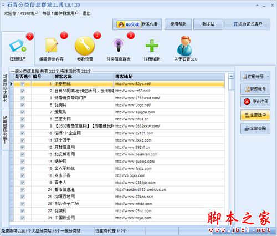
Task: Select URL http://www.0532xxw.com/
Action: pos(137,126)
